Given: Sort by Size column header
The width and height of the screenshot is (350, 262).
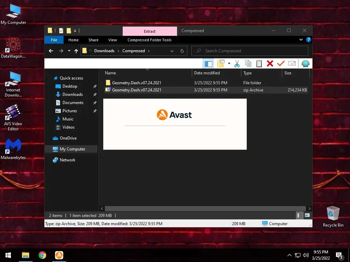Looking at the screenshot, I should (x=296, y=73).
